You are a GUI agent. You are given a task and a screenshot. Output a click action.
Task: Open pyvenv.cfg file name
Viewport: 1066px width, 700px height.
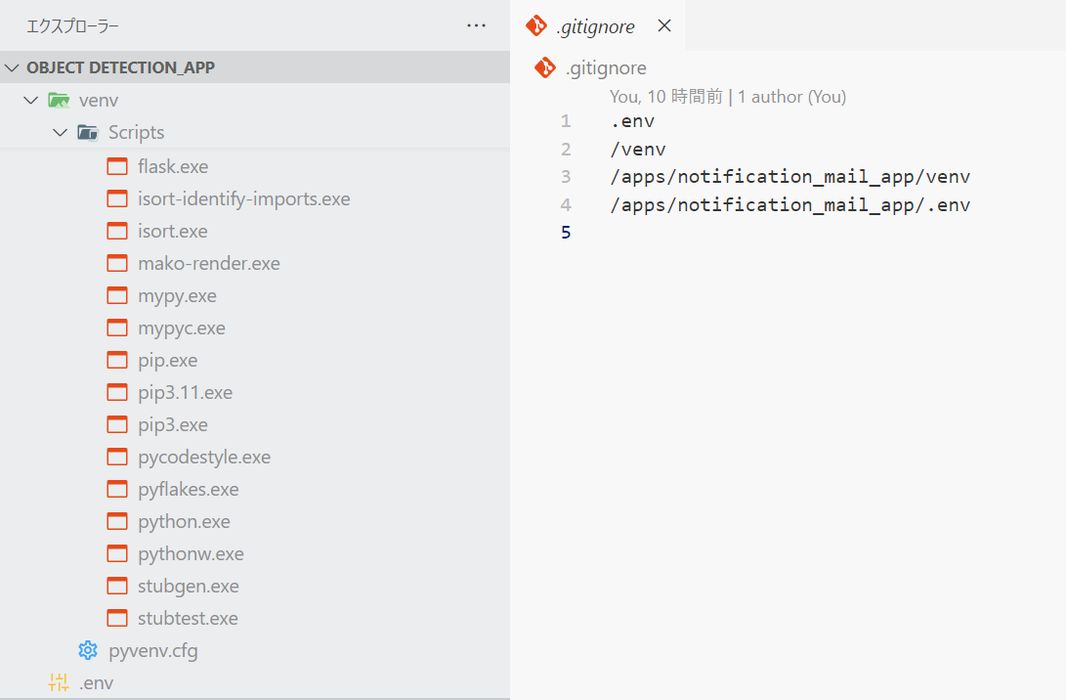pos(153,651)
